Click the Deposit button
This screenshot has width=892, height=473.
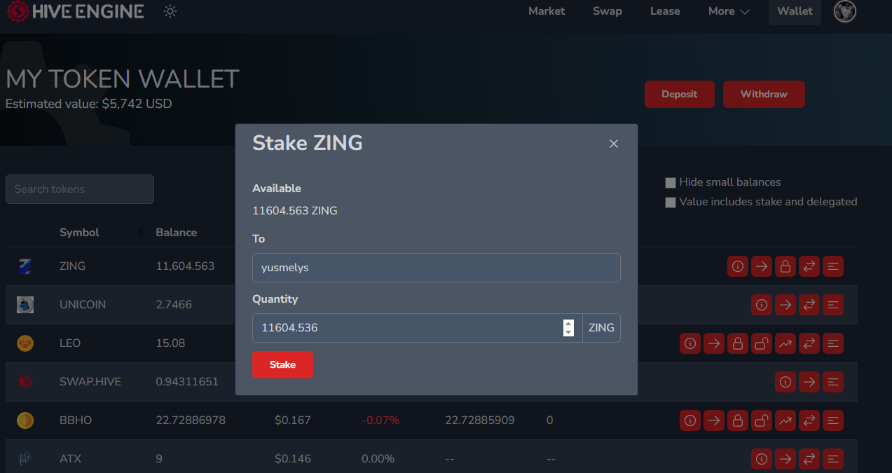[680, 95]
